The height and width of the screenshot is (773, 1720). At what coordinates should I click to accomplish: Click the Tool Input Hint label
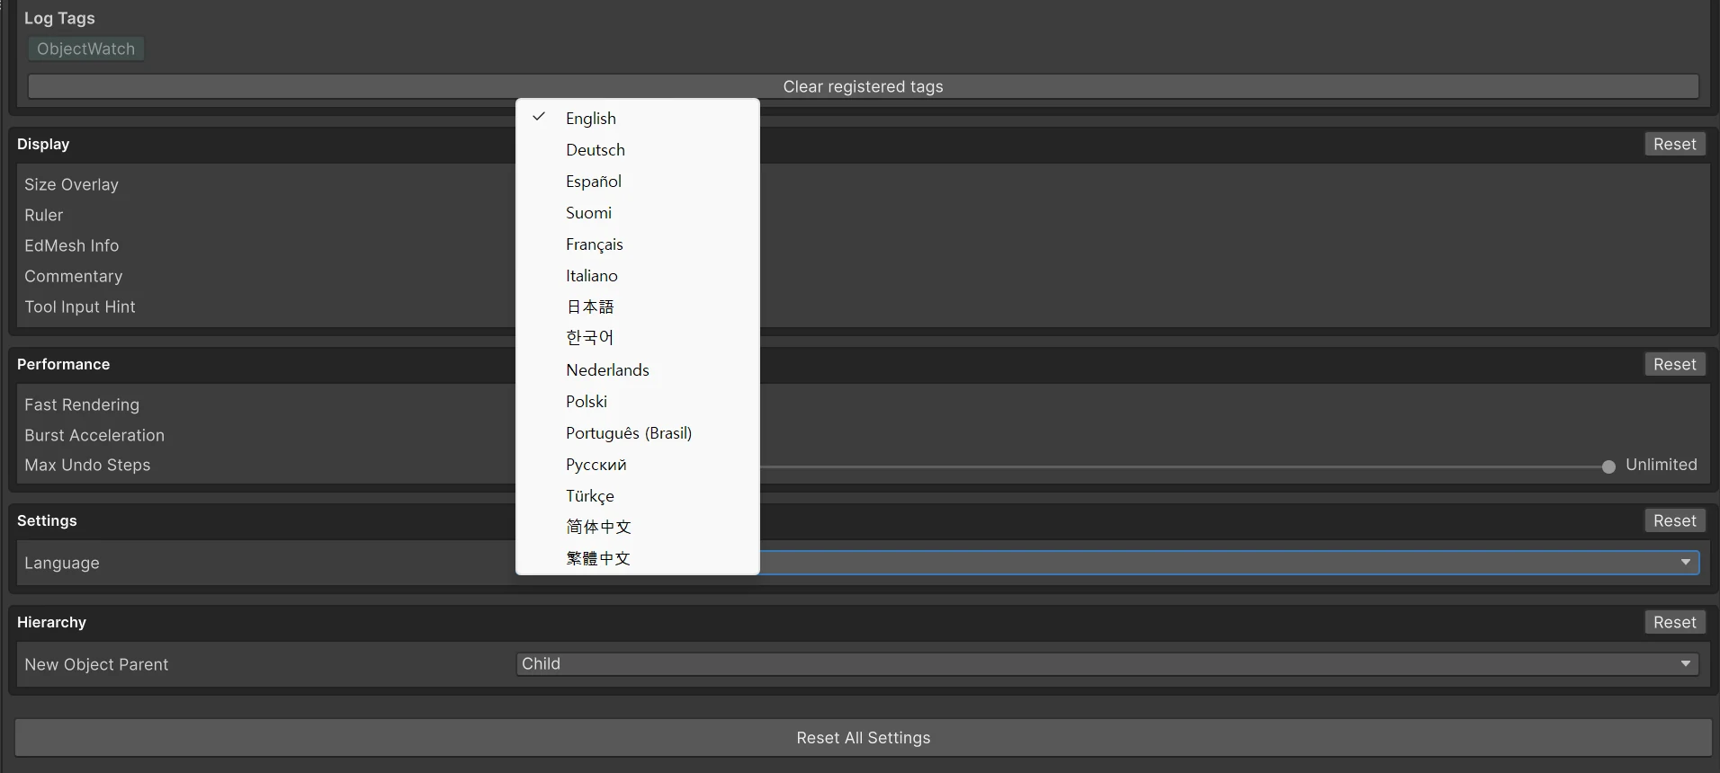click(80, 307)
